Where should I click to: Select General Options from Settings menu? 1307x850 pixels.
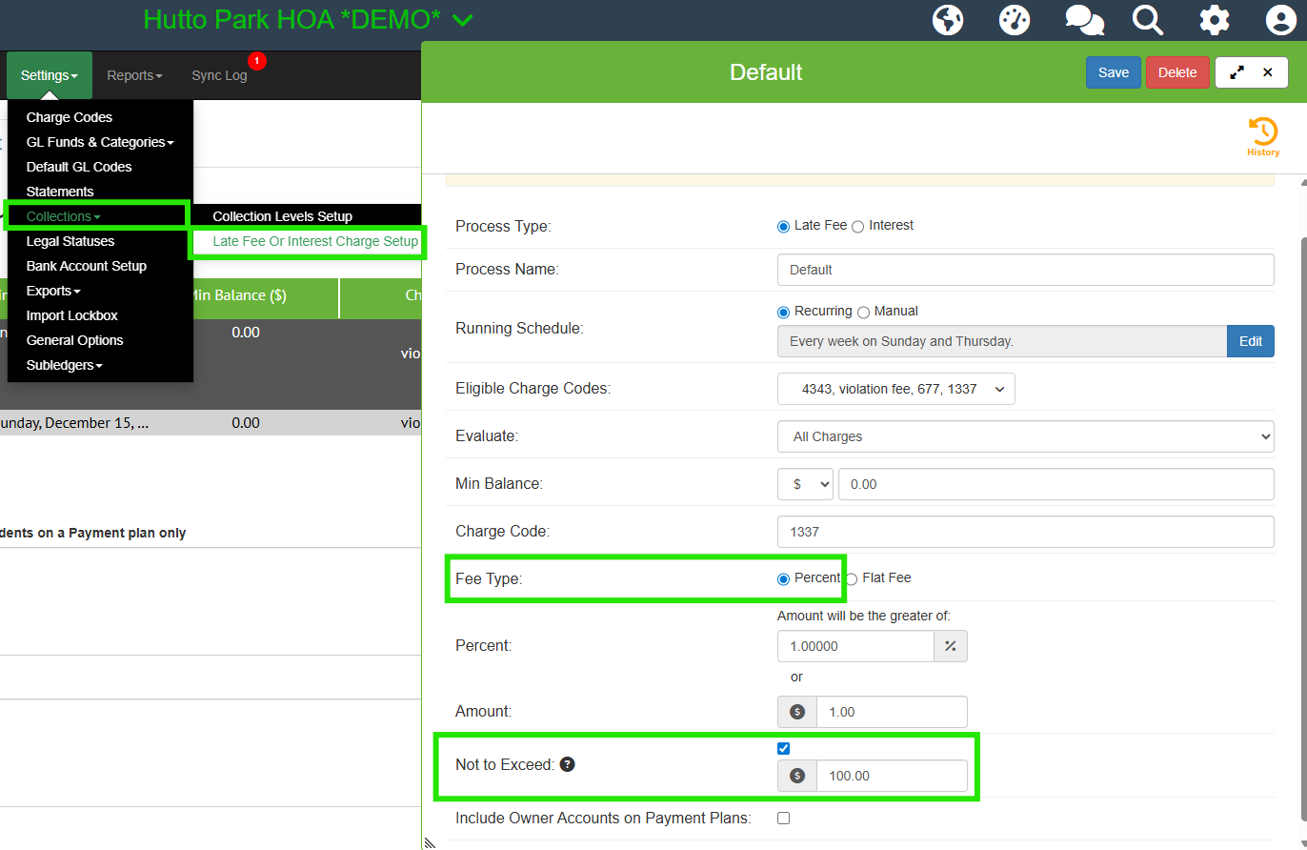74,340
